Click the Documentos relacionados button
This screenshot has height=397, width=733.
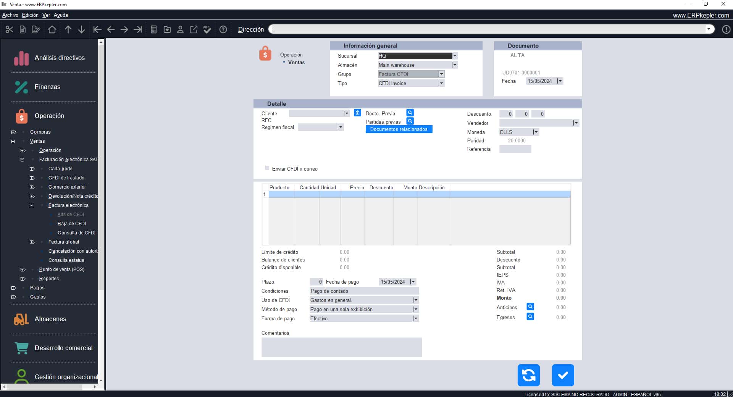click(x=399, y=129)
